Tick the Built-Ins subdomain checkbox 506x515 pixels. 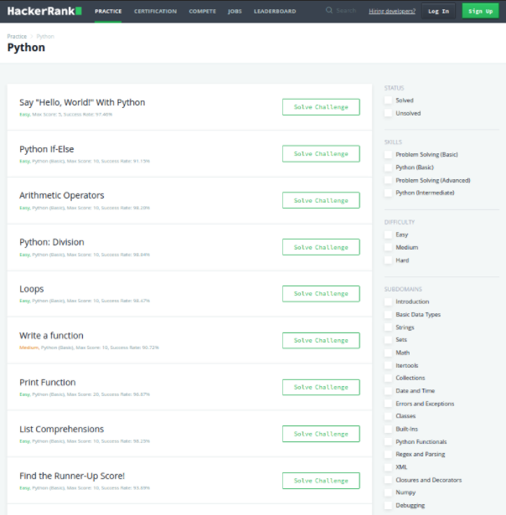point(389,429)
